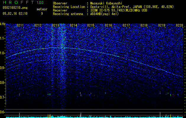Click the HROFFT program title
Viewport: 186px width, 118px height.
(x=18, y=2)
